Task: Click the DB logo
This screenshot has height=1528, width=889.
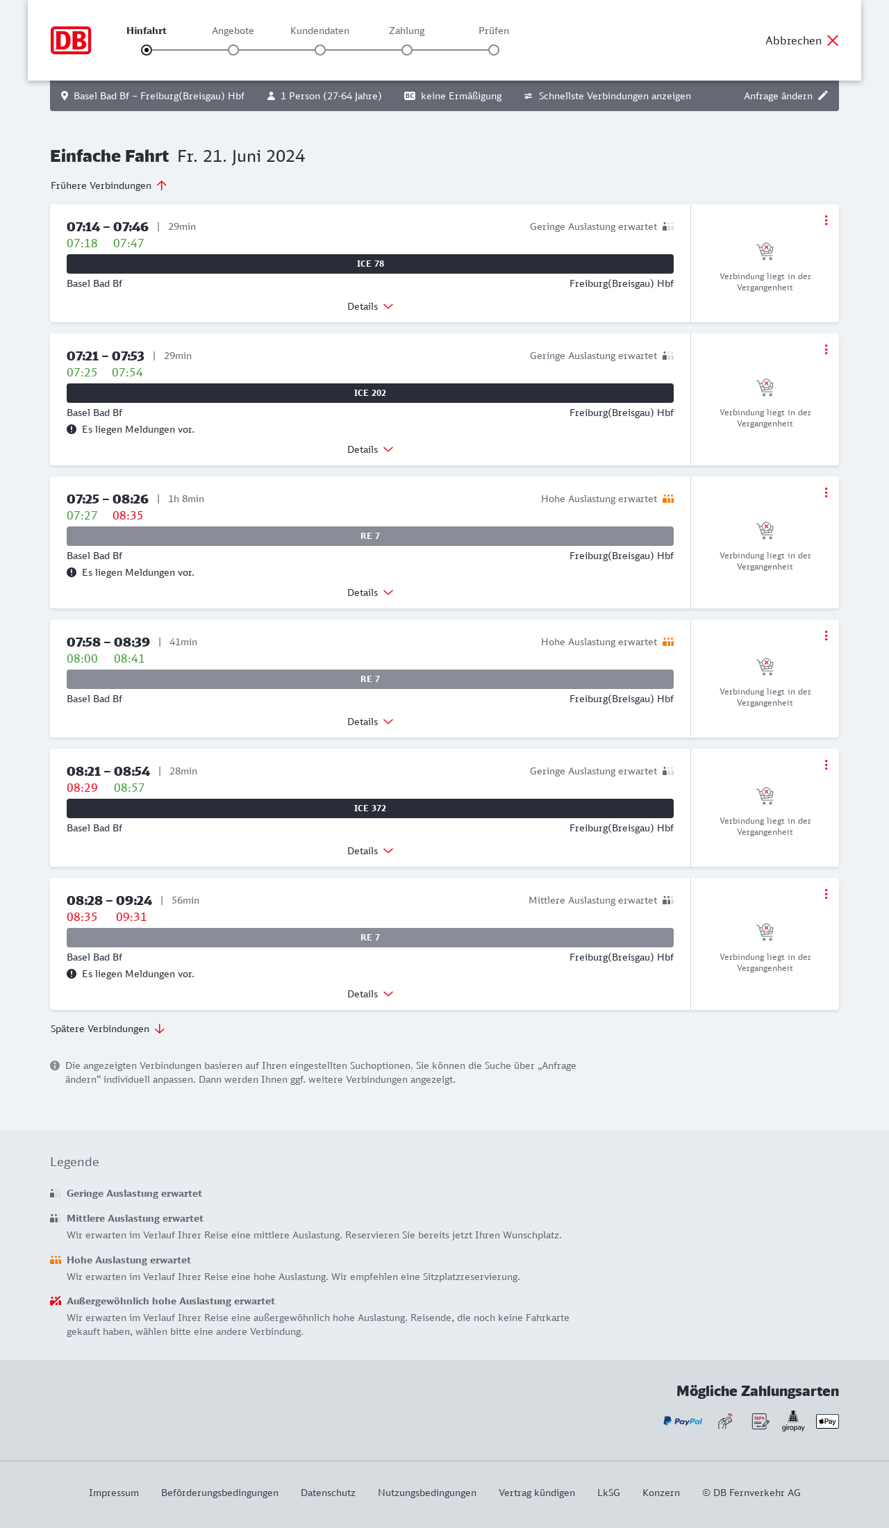Action: (x=71, y=40)
